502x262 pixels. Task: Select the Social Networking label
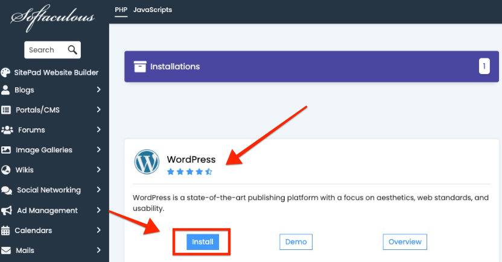click(x=49, y=190)
